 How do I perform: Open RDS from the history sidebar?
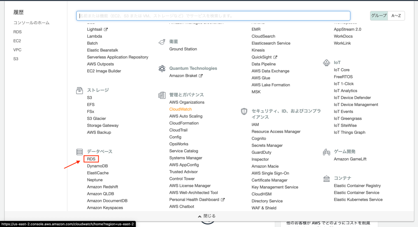tap(17, 32)
